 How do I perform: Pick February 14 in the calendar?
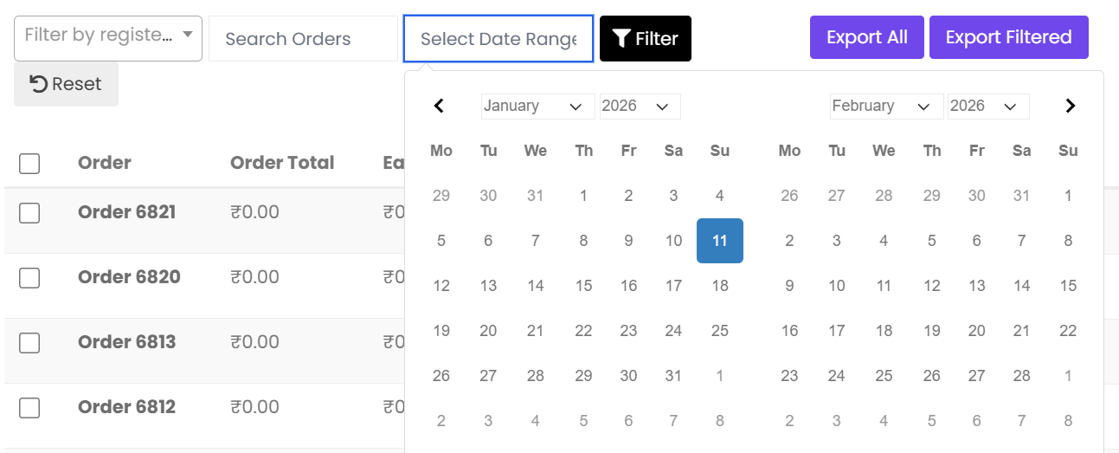click(x=1022, y=286)
